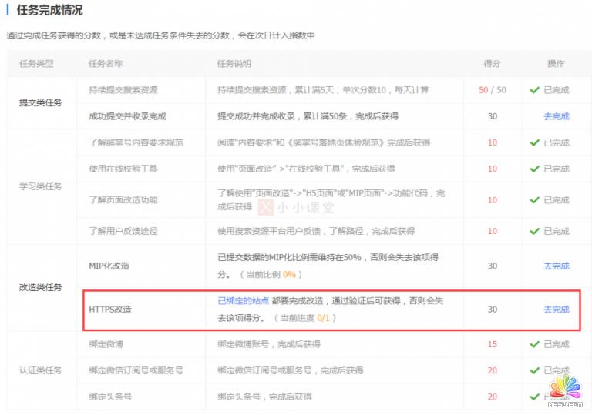Click green checkmark on 绑定头条号 row

point(535,397)
